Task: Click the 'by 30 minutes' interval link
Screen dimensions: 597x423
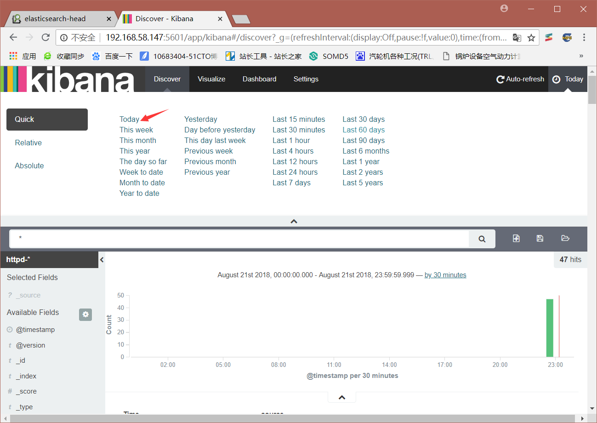Action: (x=445, y=275)
